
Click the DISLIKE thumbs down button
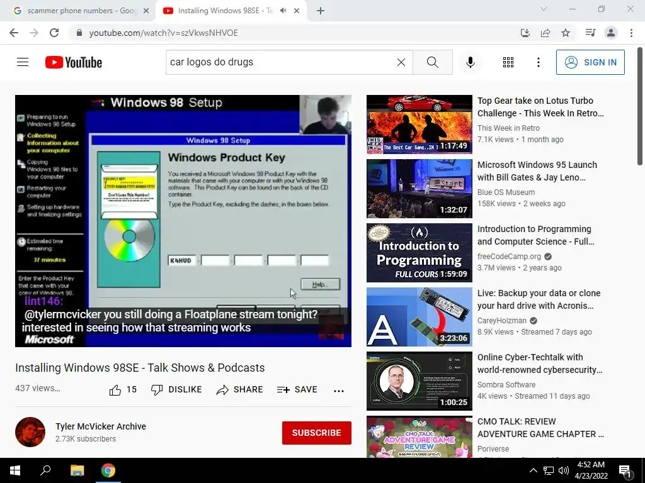tap(176, 390)
